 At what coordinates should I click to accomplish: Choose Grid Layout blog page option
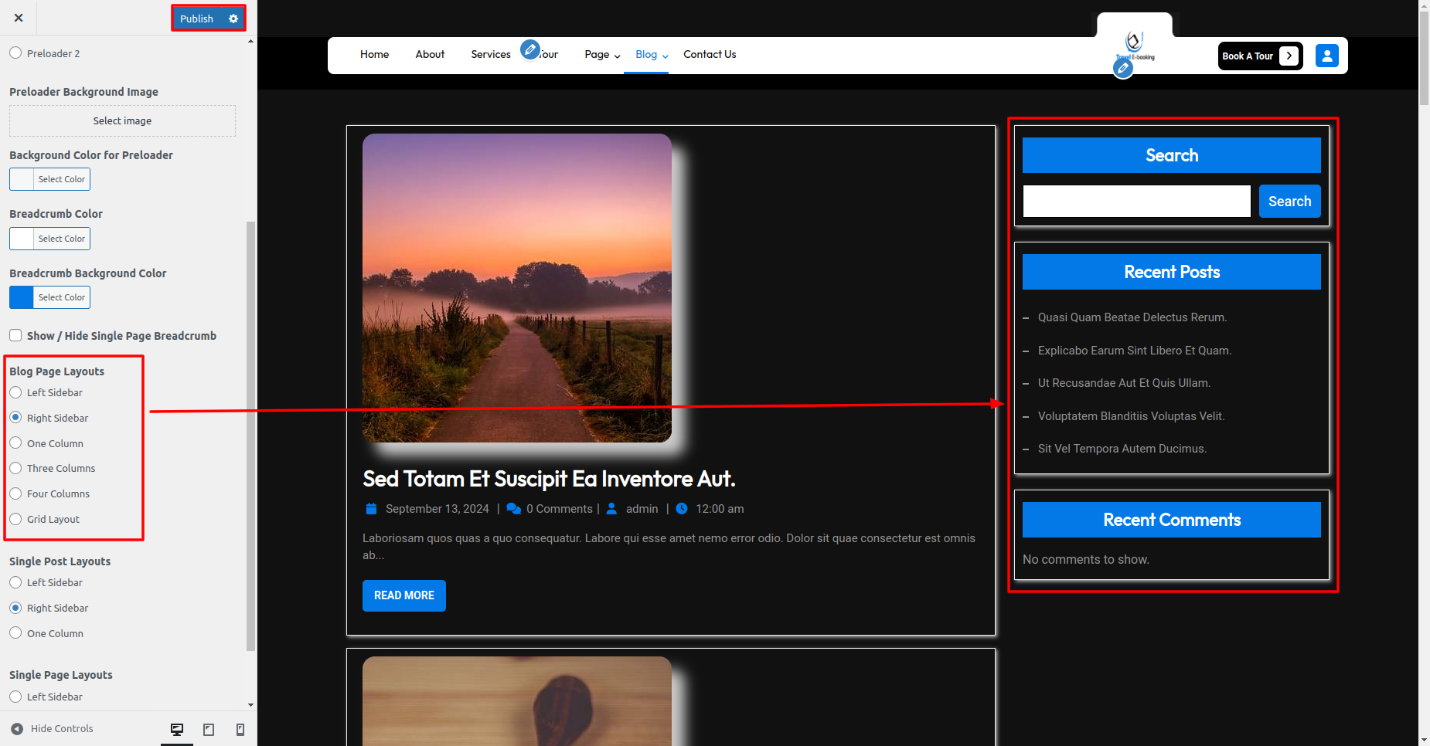(x=15, y=519)
